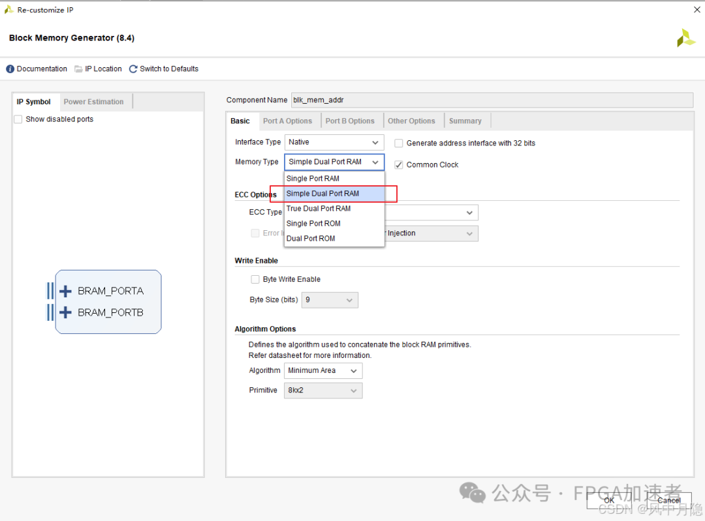Open the Algorithm Minimum Area dropdown

323,370
